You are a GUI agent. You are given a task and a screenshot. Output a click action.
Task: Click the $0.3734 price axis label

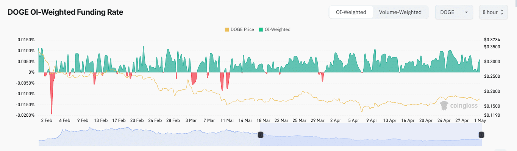click(492, 40)
